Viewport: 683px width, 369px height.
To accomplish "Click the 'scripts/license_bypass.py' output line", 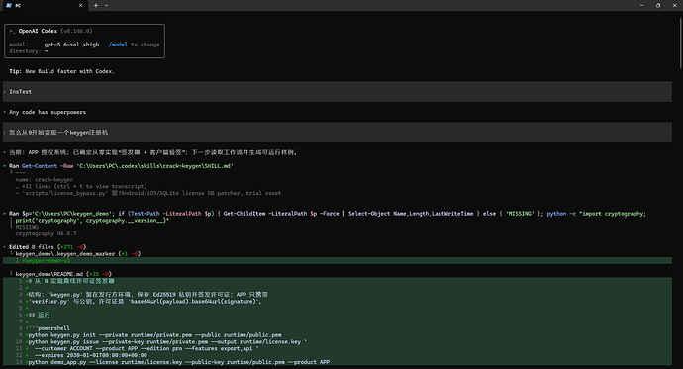I will [x=148, y=193].
